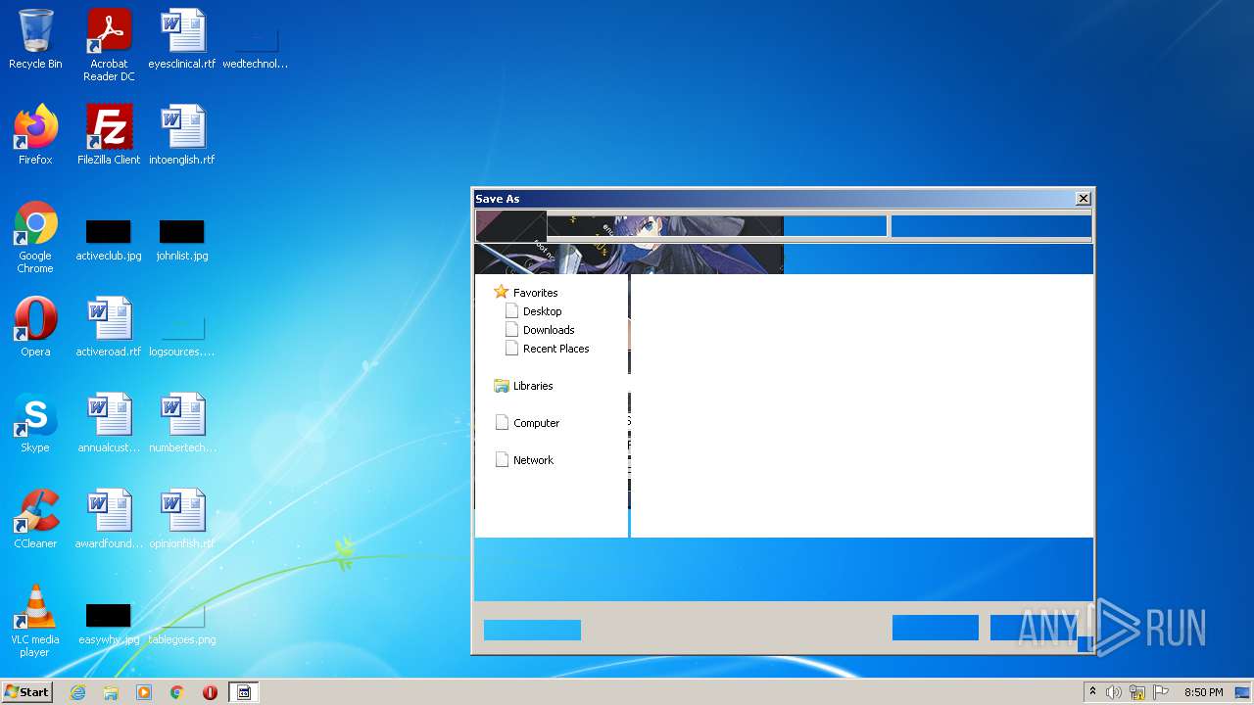Choose Downloads under Favorites

(540, 330)
